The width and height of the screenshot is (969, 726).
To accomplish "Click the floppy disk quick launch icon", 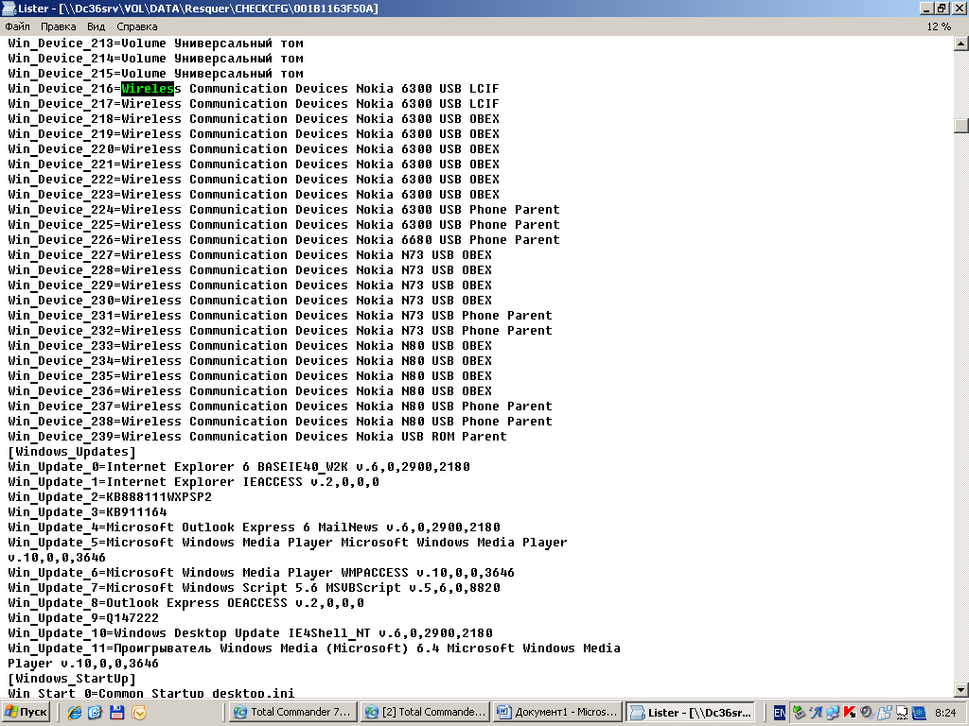I will point(117,712).
